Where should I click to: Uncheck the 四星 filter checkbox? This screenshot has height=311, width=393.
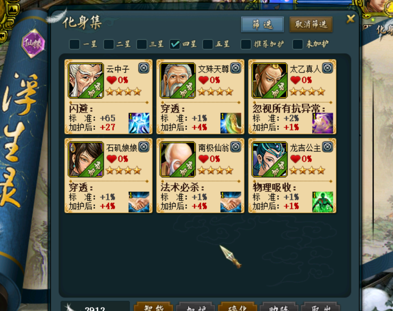coord(175,44)
